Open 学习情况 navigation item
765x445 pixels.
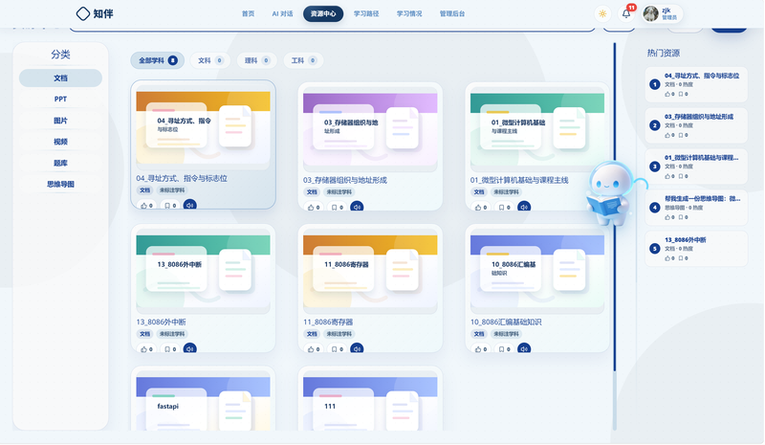click(x=409, y=13)
